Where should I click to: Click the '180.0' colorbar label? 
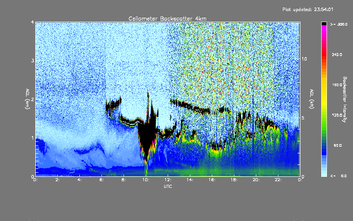(337, 85)
